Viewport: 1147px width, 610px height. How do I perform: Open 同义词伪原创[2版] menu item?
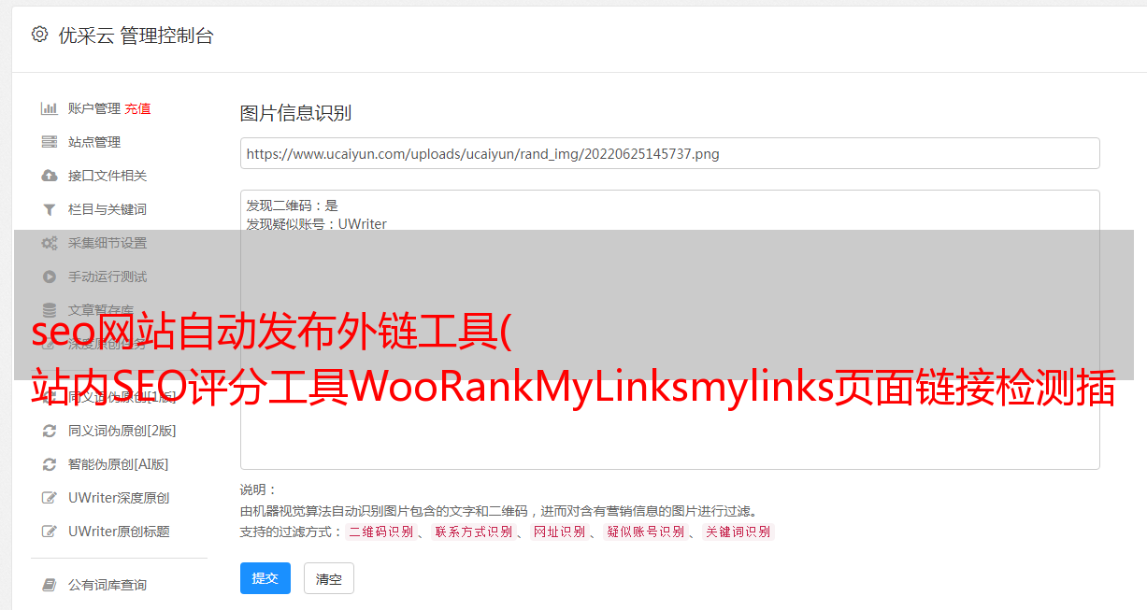(122, 431)
